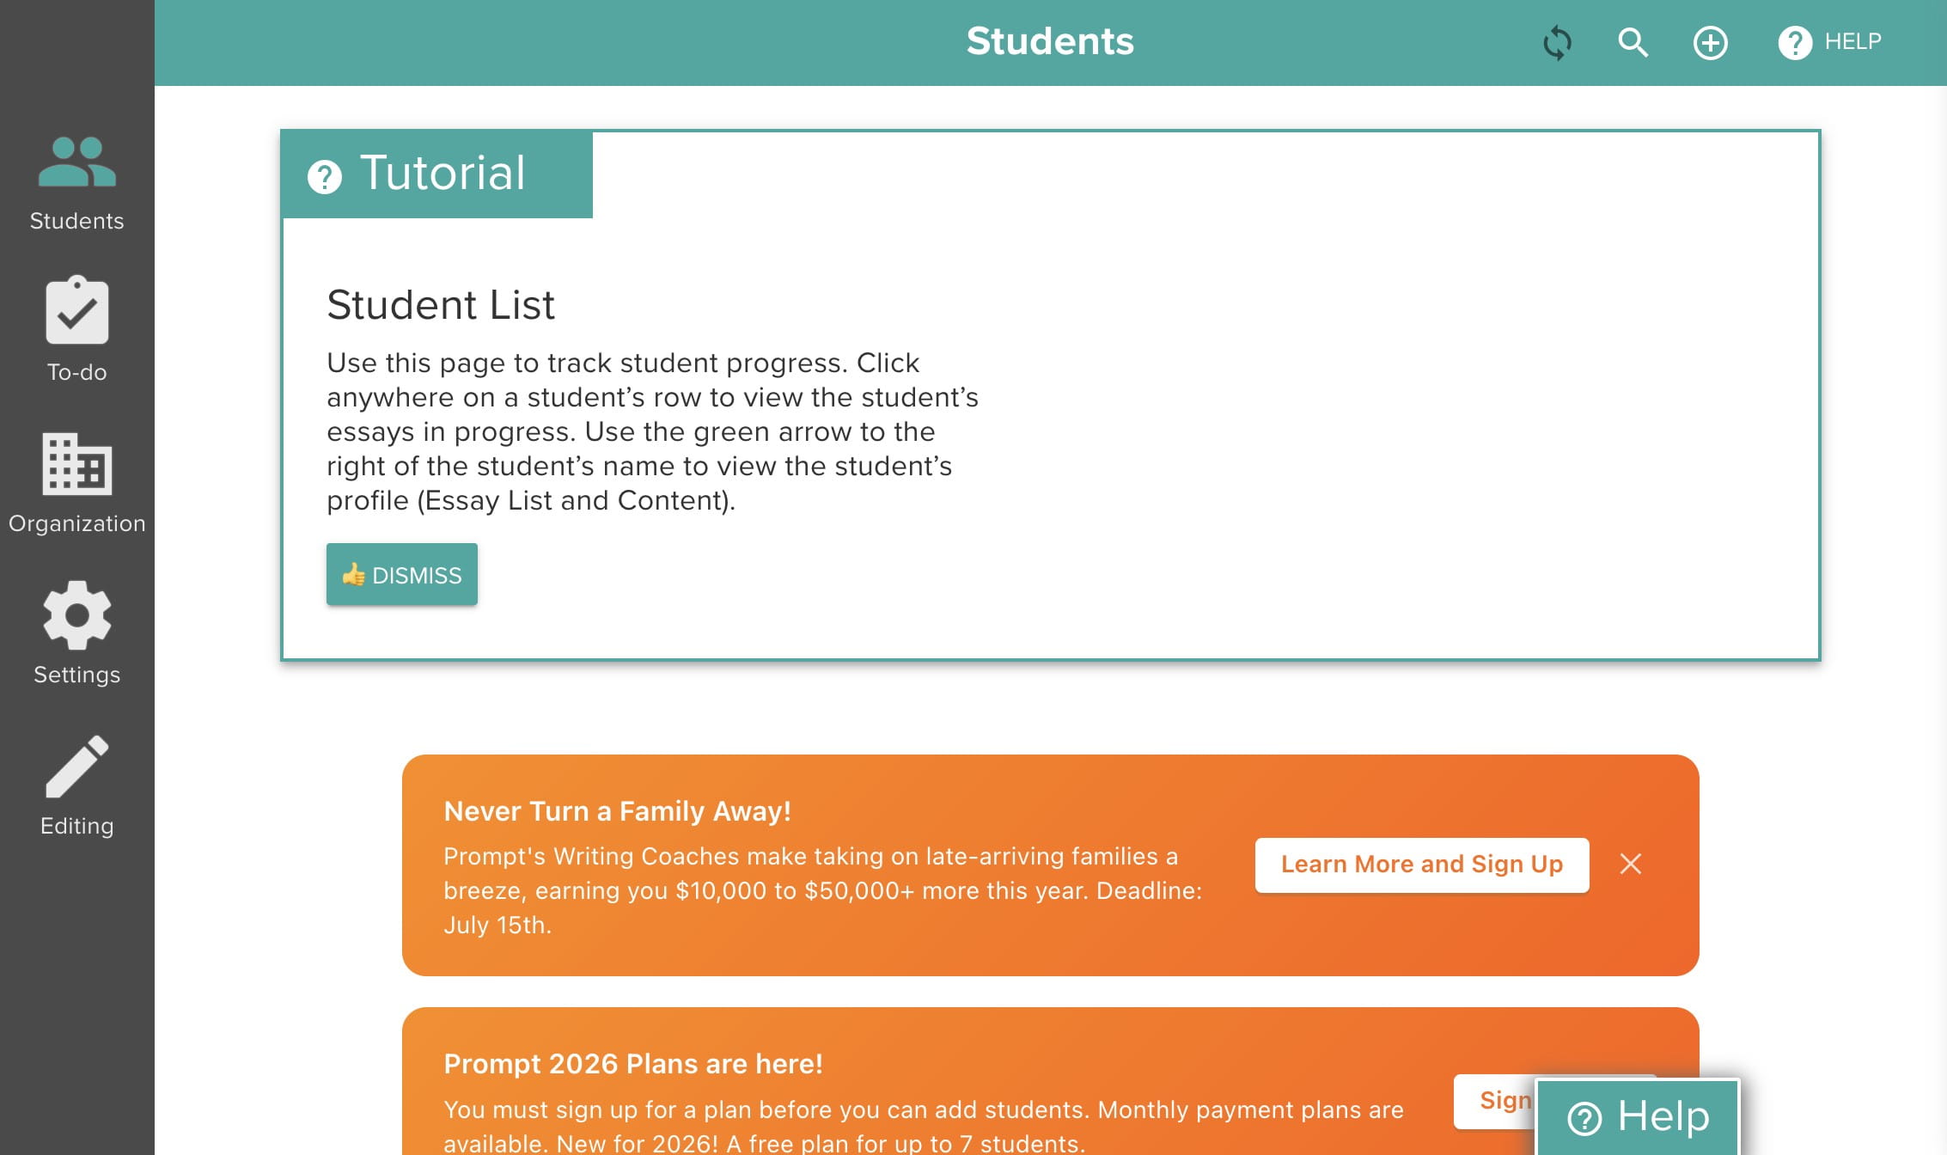Open Settings gear icon in sidebar
The width and height of the screenshot is (1947, 1155).
pos(76,615)
